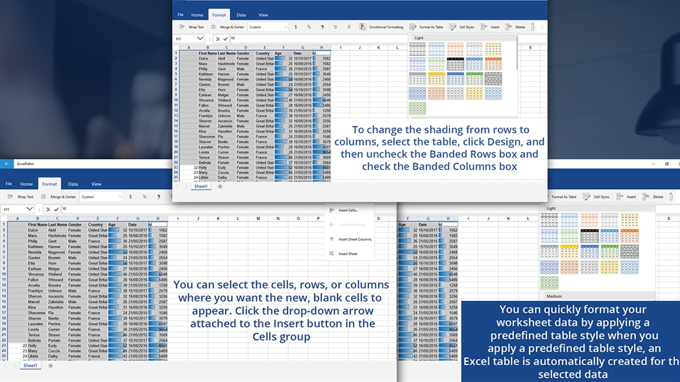Open Conditional Formatting in top window
The image size is (680, 382).
tap(381, 27)
